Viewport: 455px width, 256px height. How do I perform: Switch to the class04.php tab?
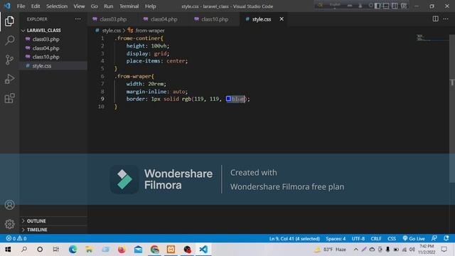[164, 19]
